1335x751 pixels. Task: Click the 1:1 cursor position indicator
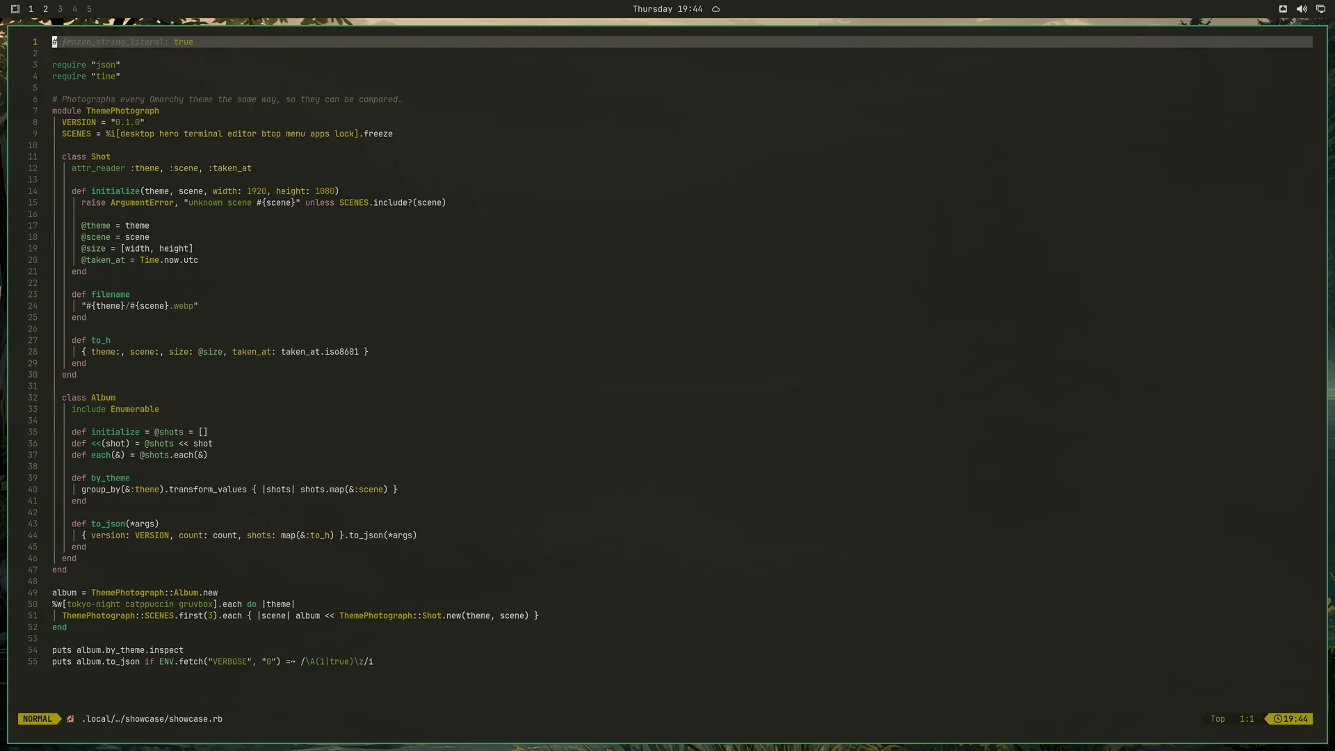tap(1247, 719)
